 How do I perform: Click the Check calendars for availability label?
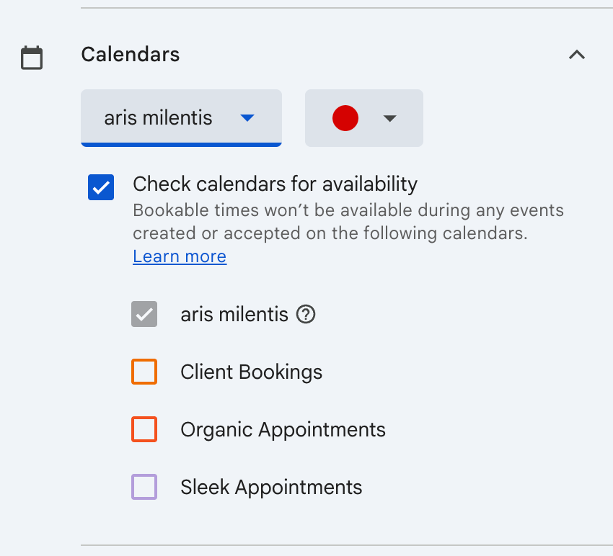pyautogui.click(x=275, y=184)
